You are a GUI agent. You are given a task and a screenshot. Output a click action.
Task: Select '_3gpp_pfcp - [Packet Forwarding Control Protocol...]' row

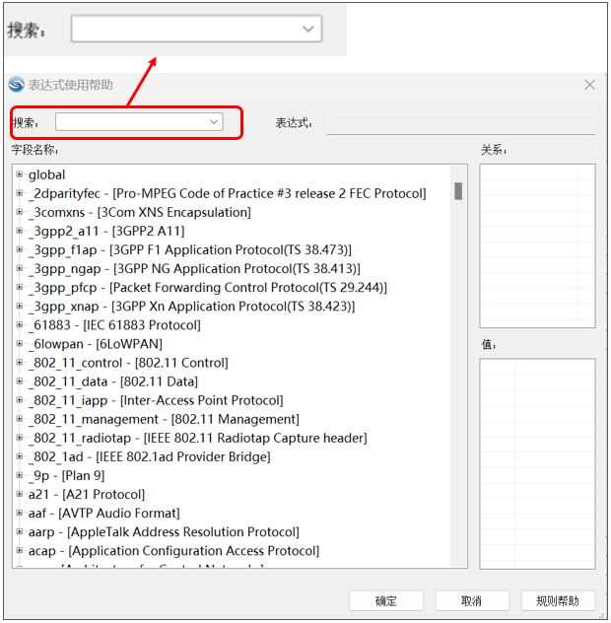click(x=208, y=288)
